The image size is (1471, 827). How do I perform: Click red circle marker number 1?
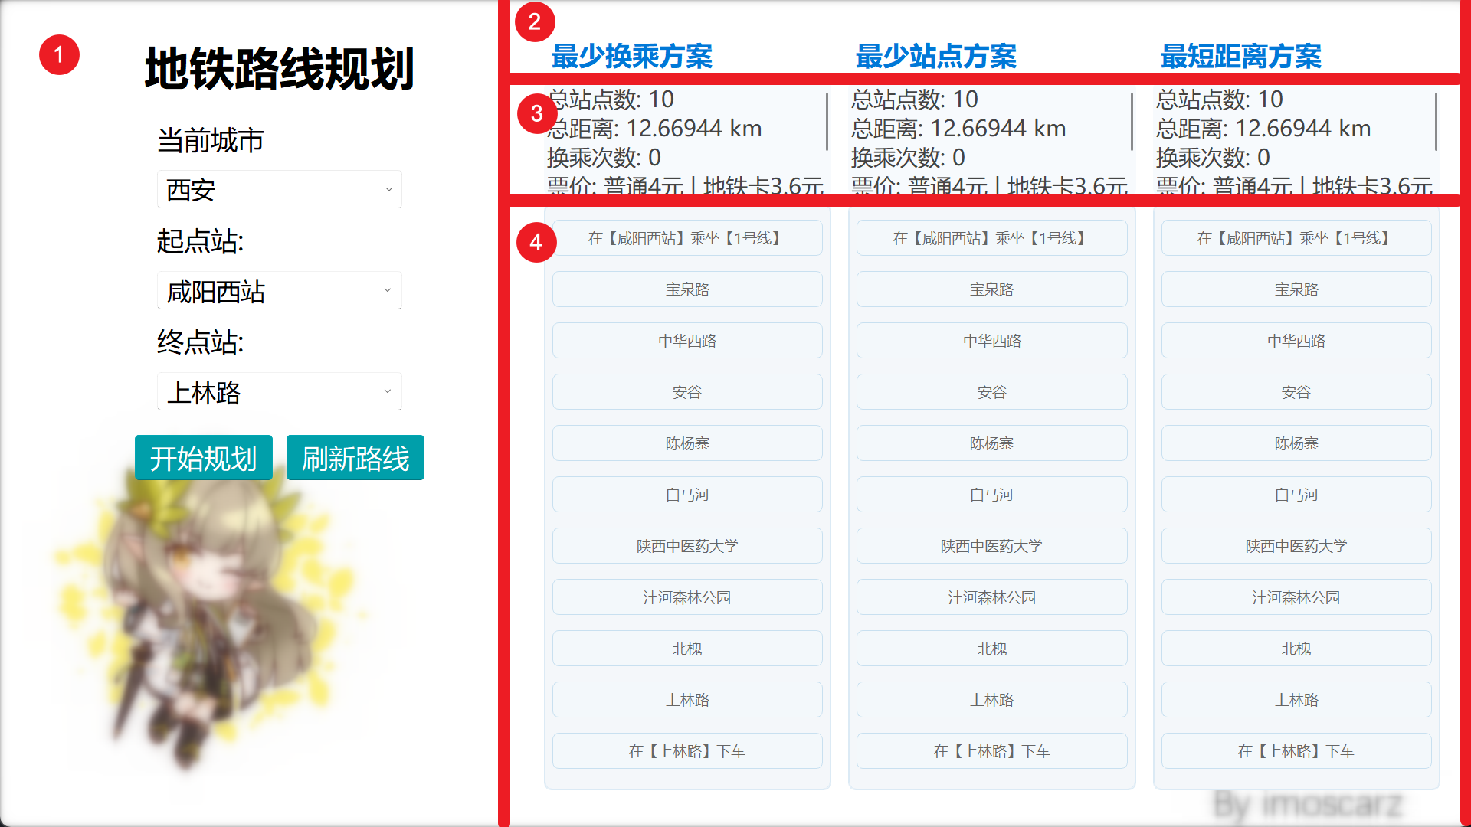(x=59, y=55)
